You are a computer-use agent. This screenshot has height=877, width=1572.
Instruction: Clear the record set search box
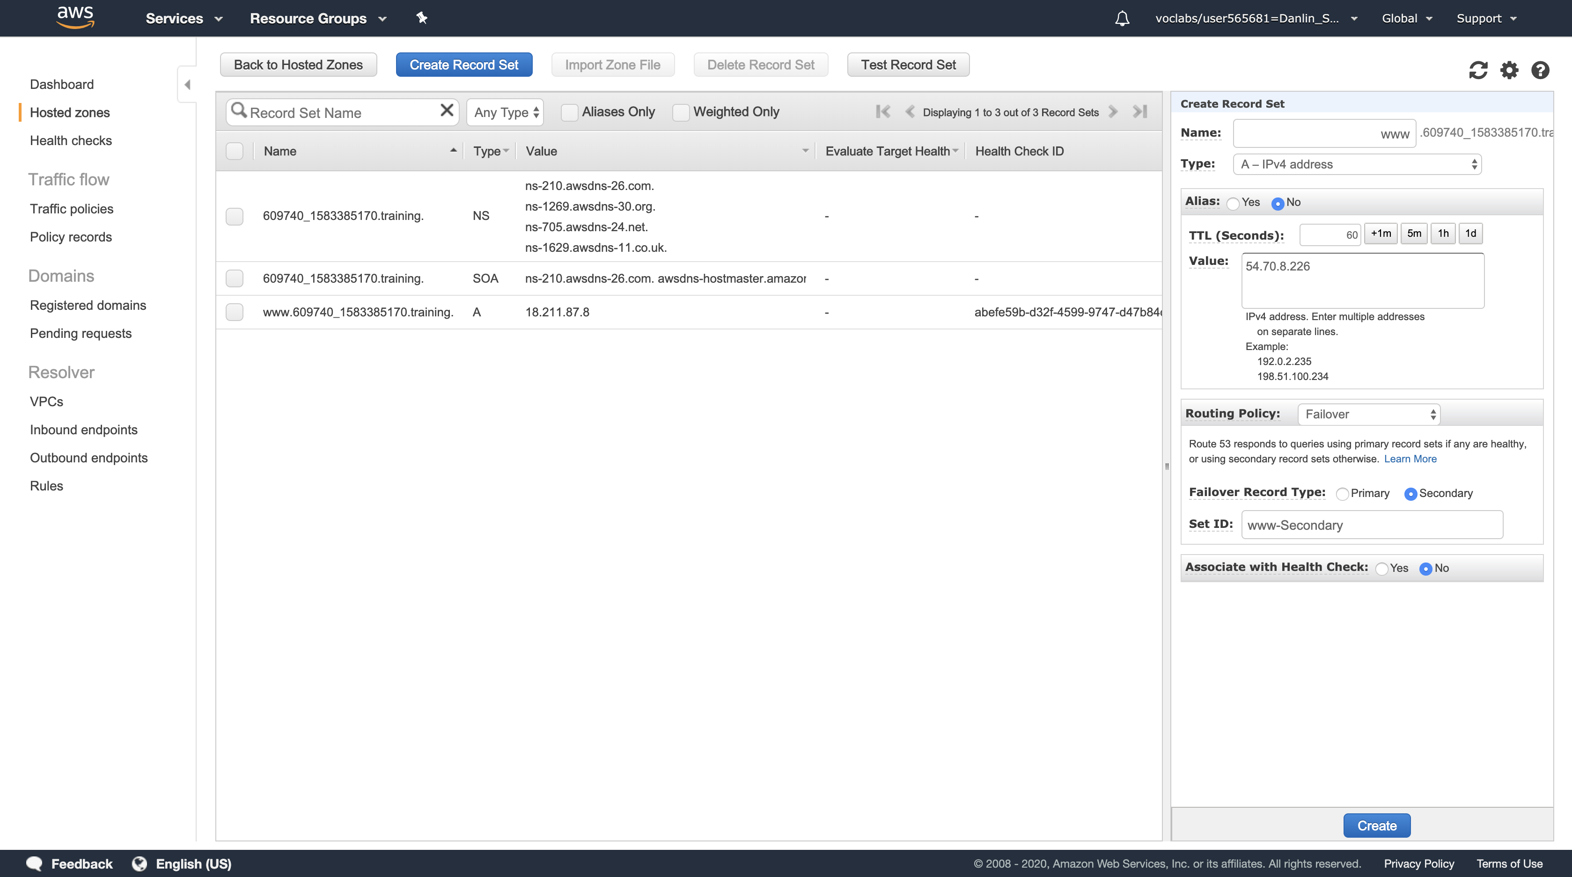click(447, 110)
